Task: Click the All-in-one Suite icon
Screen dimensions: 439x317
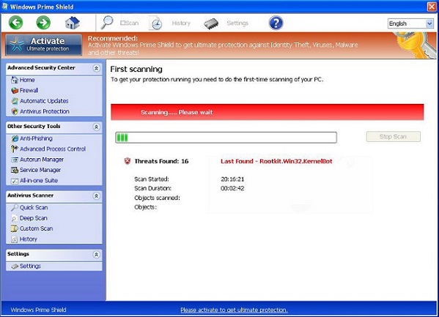Action: pyautogui.click(x=15, y=181)
